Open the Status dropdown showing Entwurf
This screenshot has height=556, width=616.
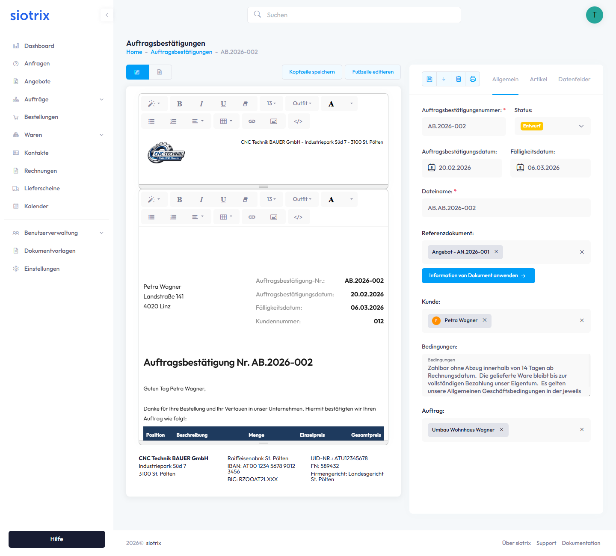(552, 126)
